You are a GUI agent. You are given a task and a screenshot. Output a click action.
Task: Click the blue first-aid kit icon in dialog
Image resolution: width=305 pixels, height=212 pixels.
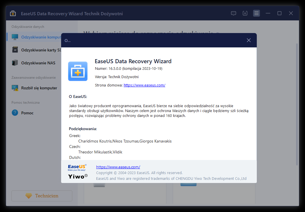(x=77, y=71)
